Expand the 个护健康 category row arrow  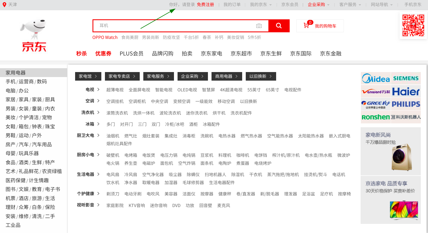[98, 194]
